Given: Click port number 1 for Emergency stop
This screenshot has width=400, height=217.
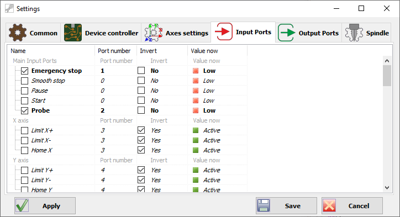Looking at the screenshot, I should click(102, 71).
